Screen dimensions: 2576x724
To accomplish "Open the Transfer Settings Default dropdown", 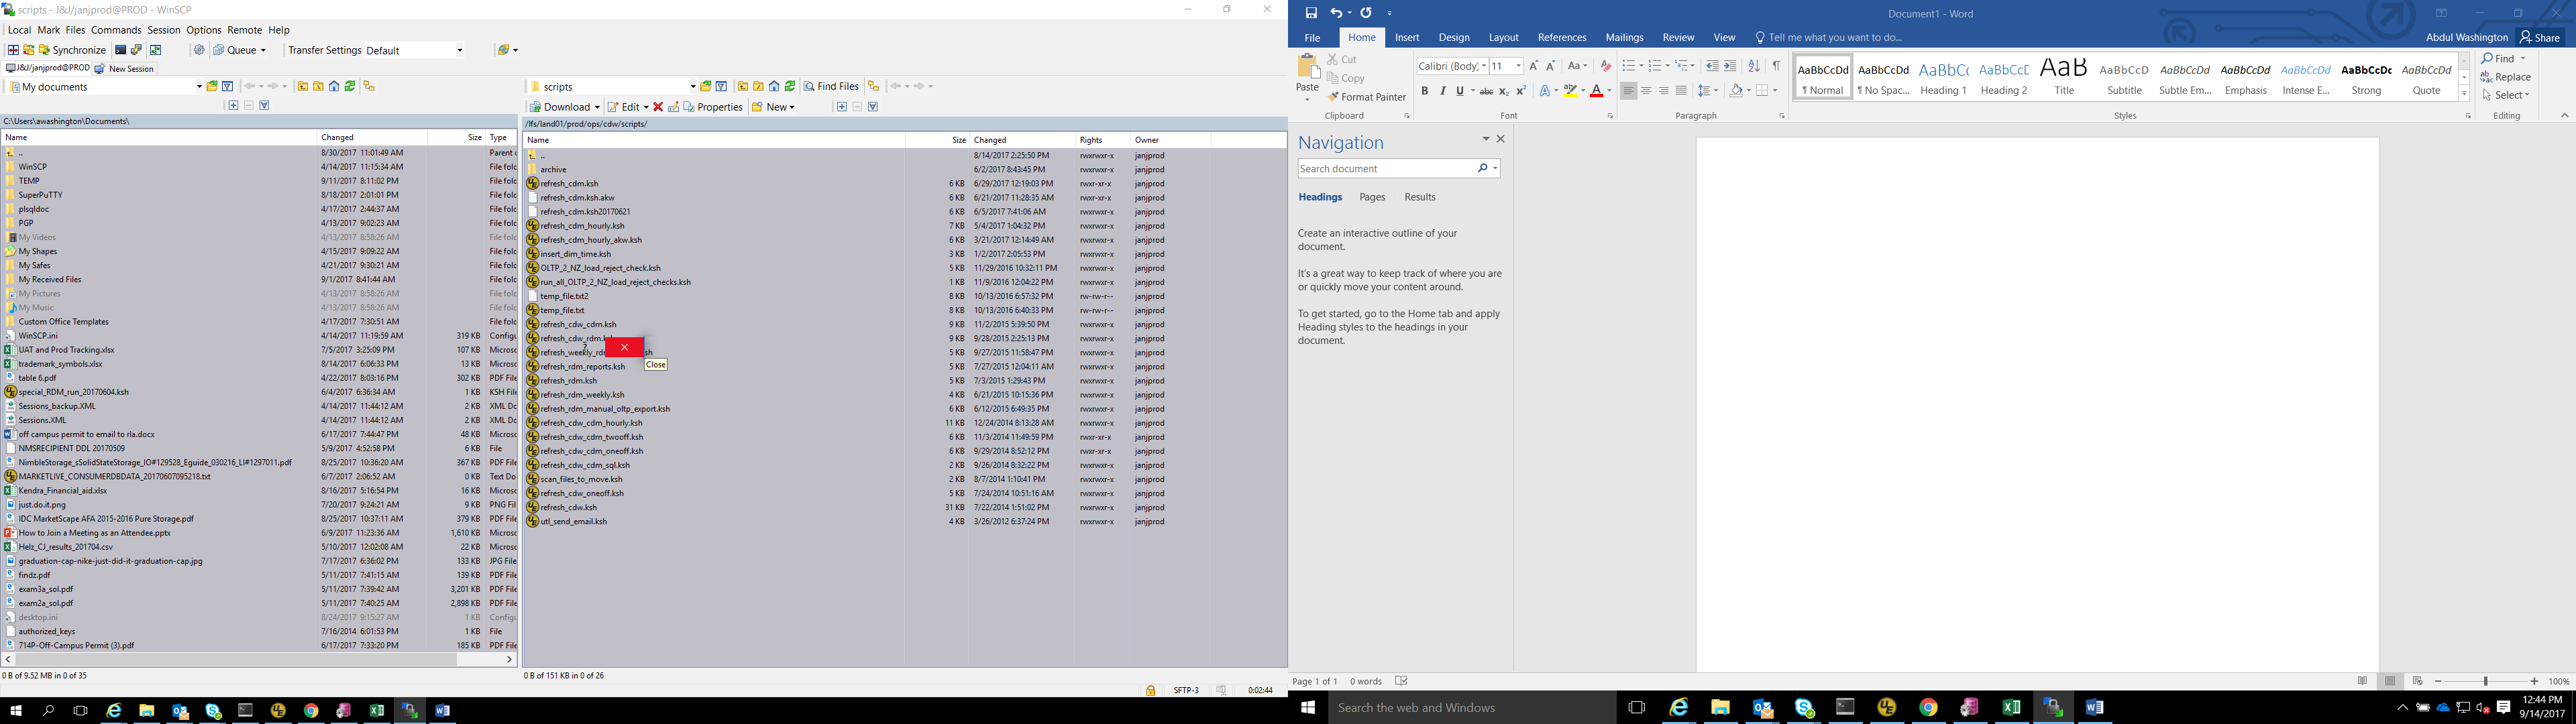I will [459, 50].
